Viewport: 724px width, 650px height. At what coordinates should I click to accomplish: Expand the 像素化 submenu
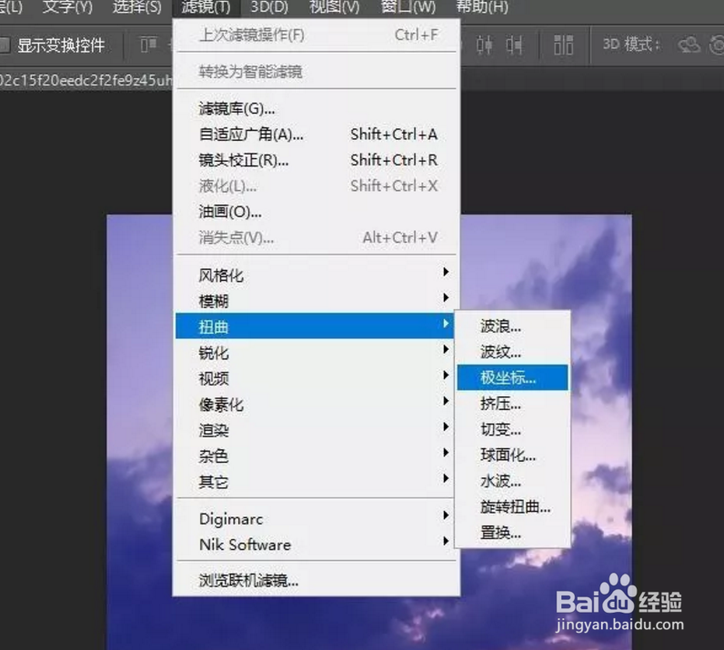tap(315, 405)
